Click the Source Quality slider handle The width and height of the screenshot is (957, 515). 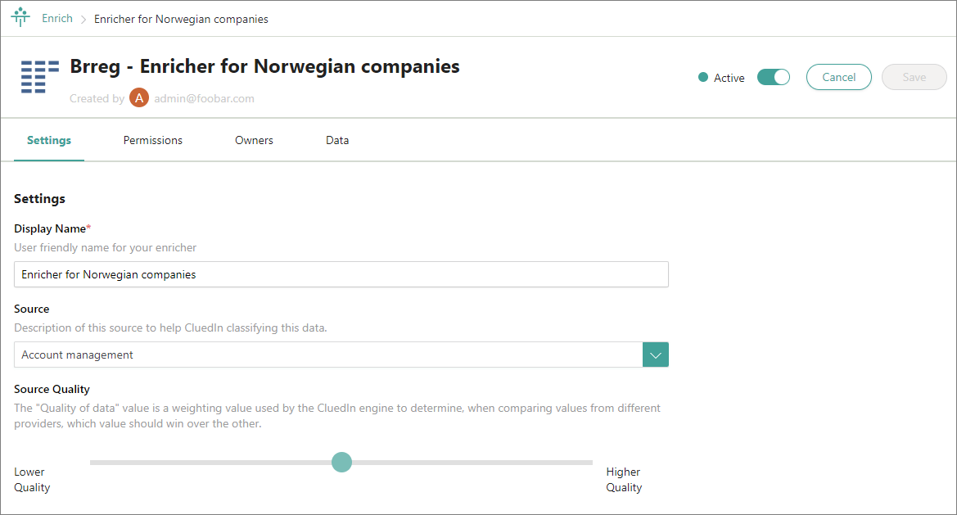(x=341, y=462)
